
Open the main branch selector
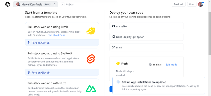pyautogui.click(x=146, y=47)
